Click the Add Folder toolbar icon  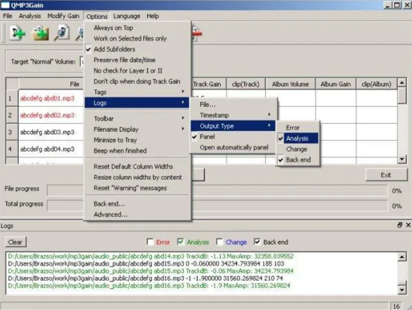point(40,33)
